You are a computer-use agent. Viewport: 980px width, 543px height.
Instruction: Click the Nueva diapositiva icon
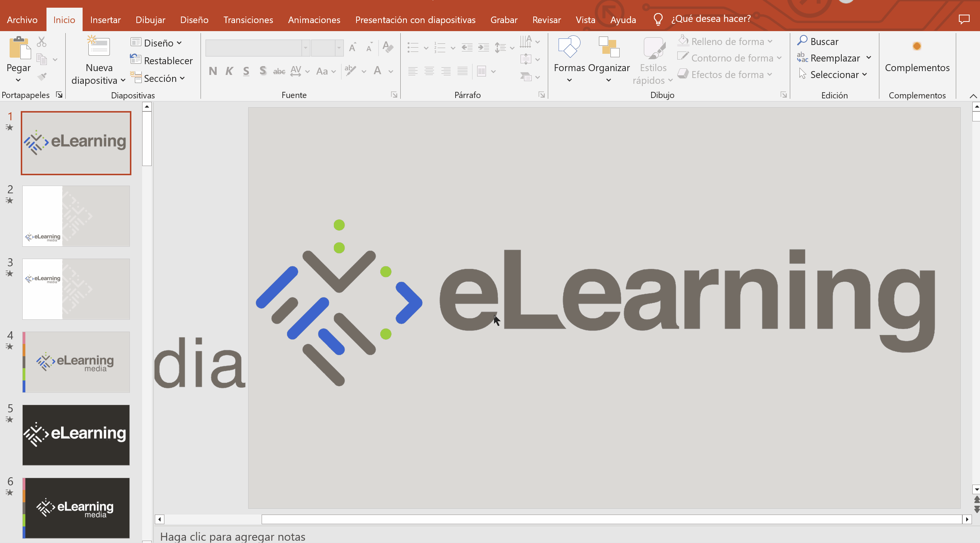(99, 46)
